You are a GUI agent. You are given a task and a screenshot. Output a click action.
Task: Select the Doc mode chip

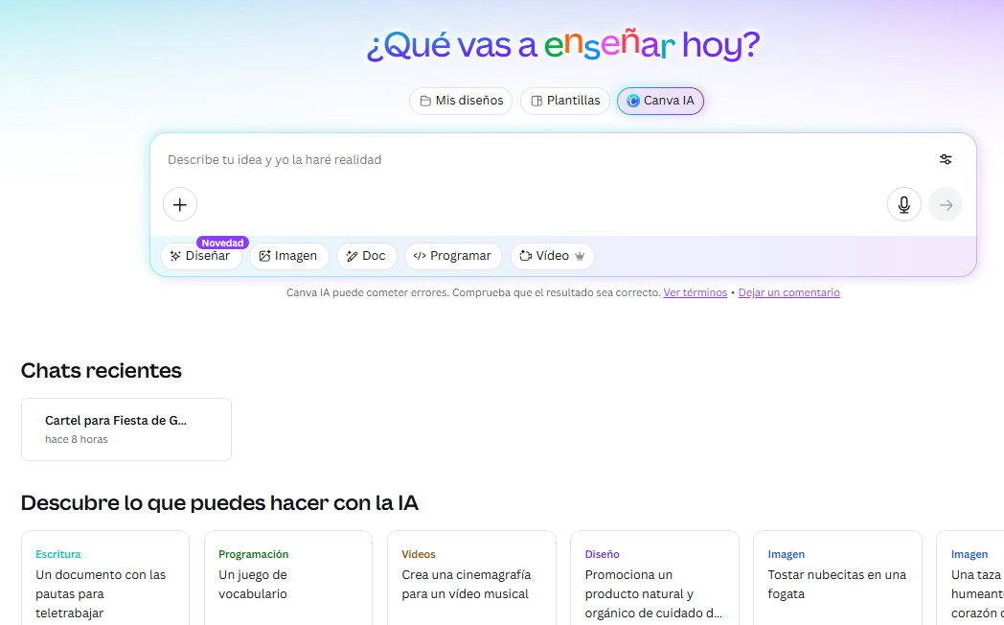(366, 256)
